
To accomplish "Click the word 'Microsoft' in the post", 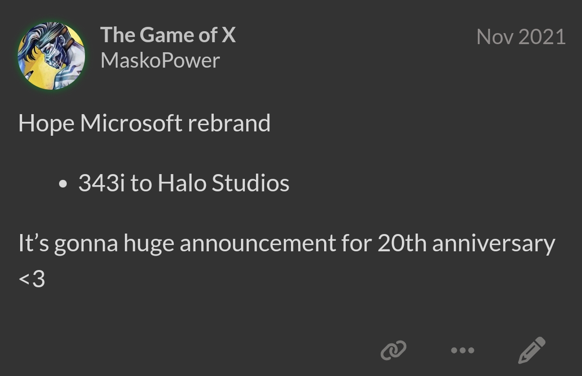I will (x=131, y=123).
